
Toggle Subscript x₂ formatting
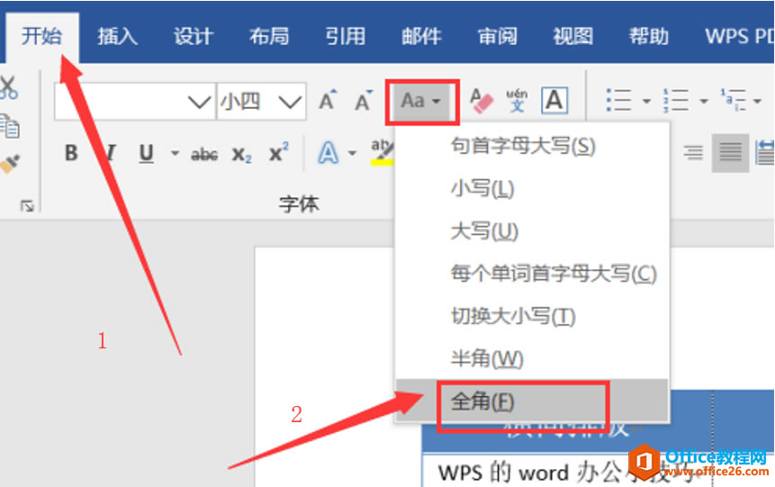pos(242,154)
